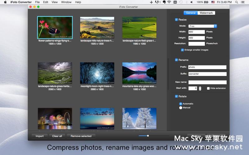Click the New name input field
The height and width of the screenshot is (155, 249).
207,82
